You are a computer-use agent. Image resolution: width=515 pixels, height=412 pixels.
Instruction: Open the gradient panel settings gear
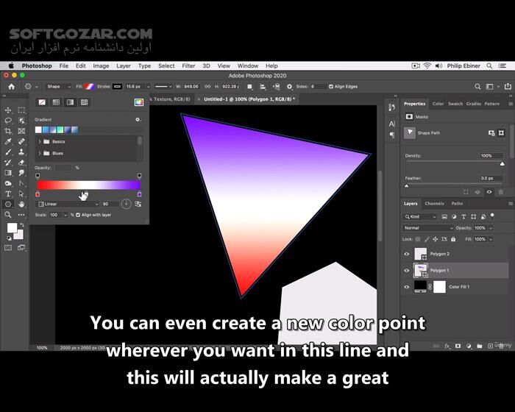(138, 120)
